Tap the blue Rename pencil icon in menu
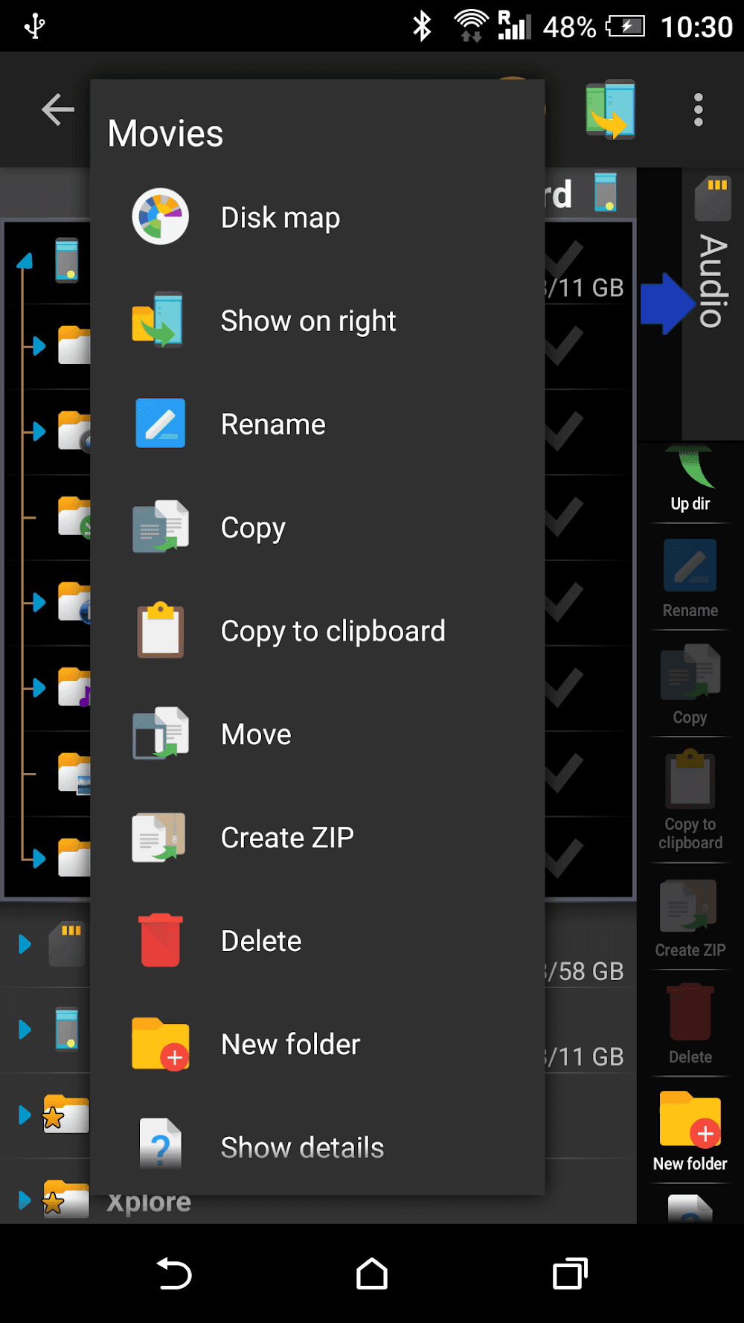This screenshot has height=1323, width=744. point(160,423)
